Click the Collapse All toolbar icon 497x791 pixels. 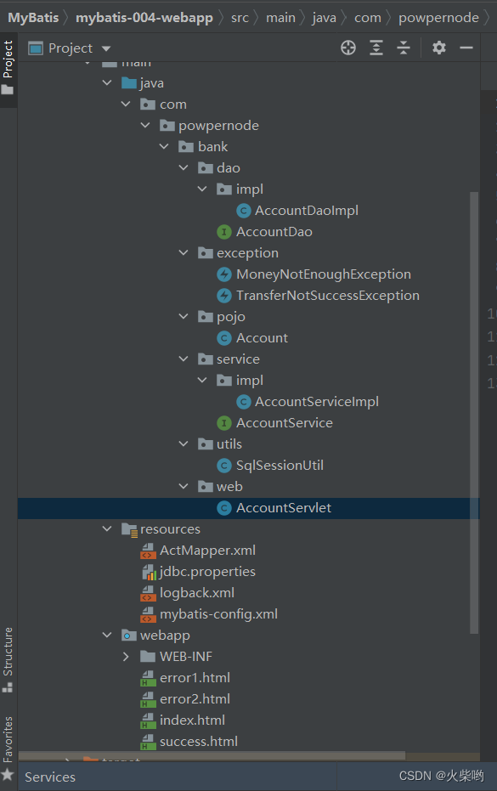tap(404, 48)
